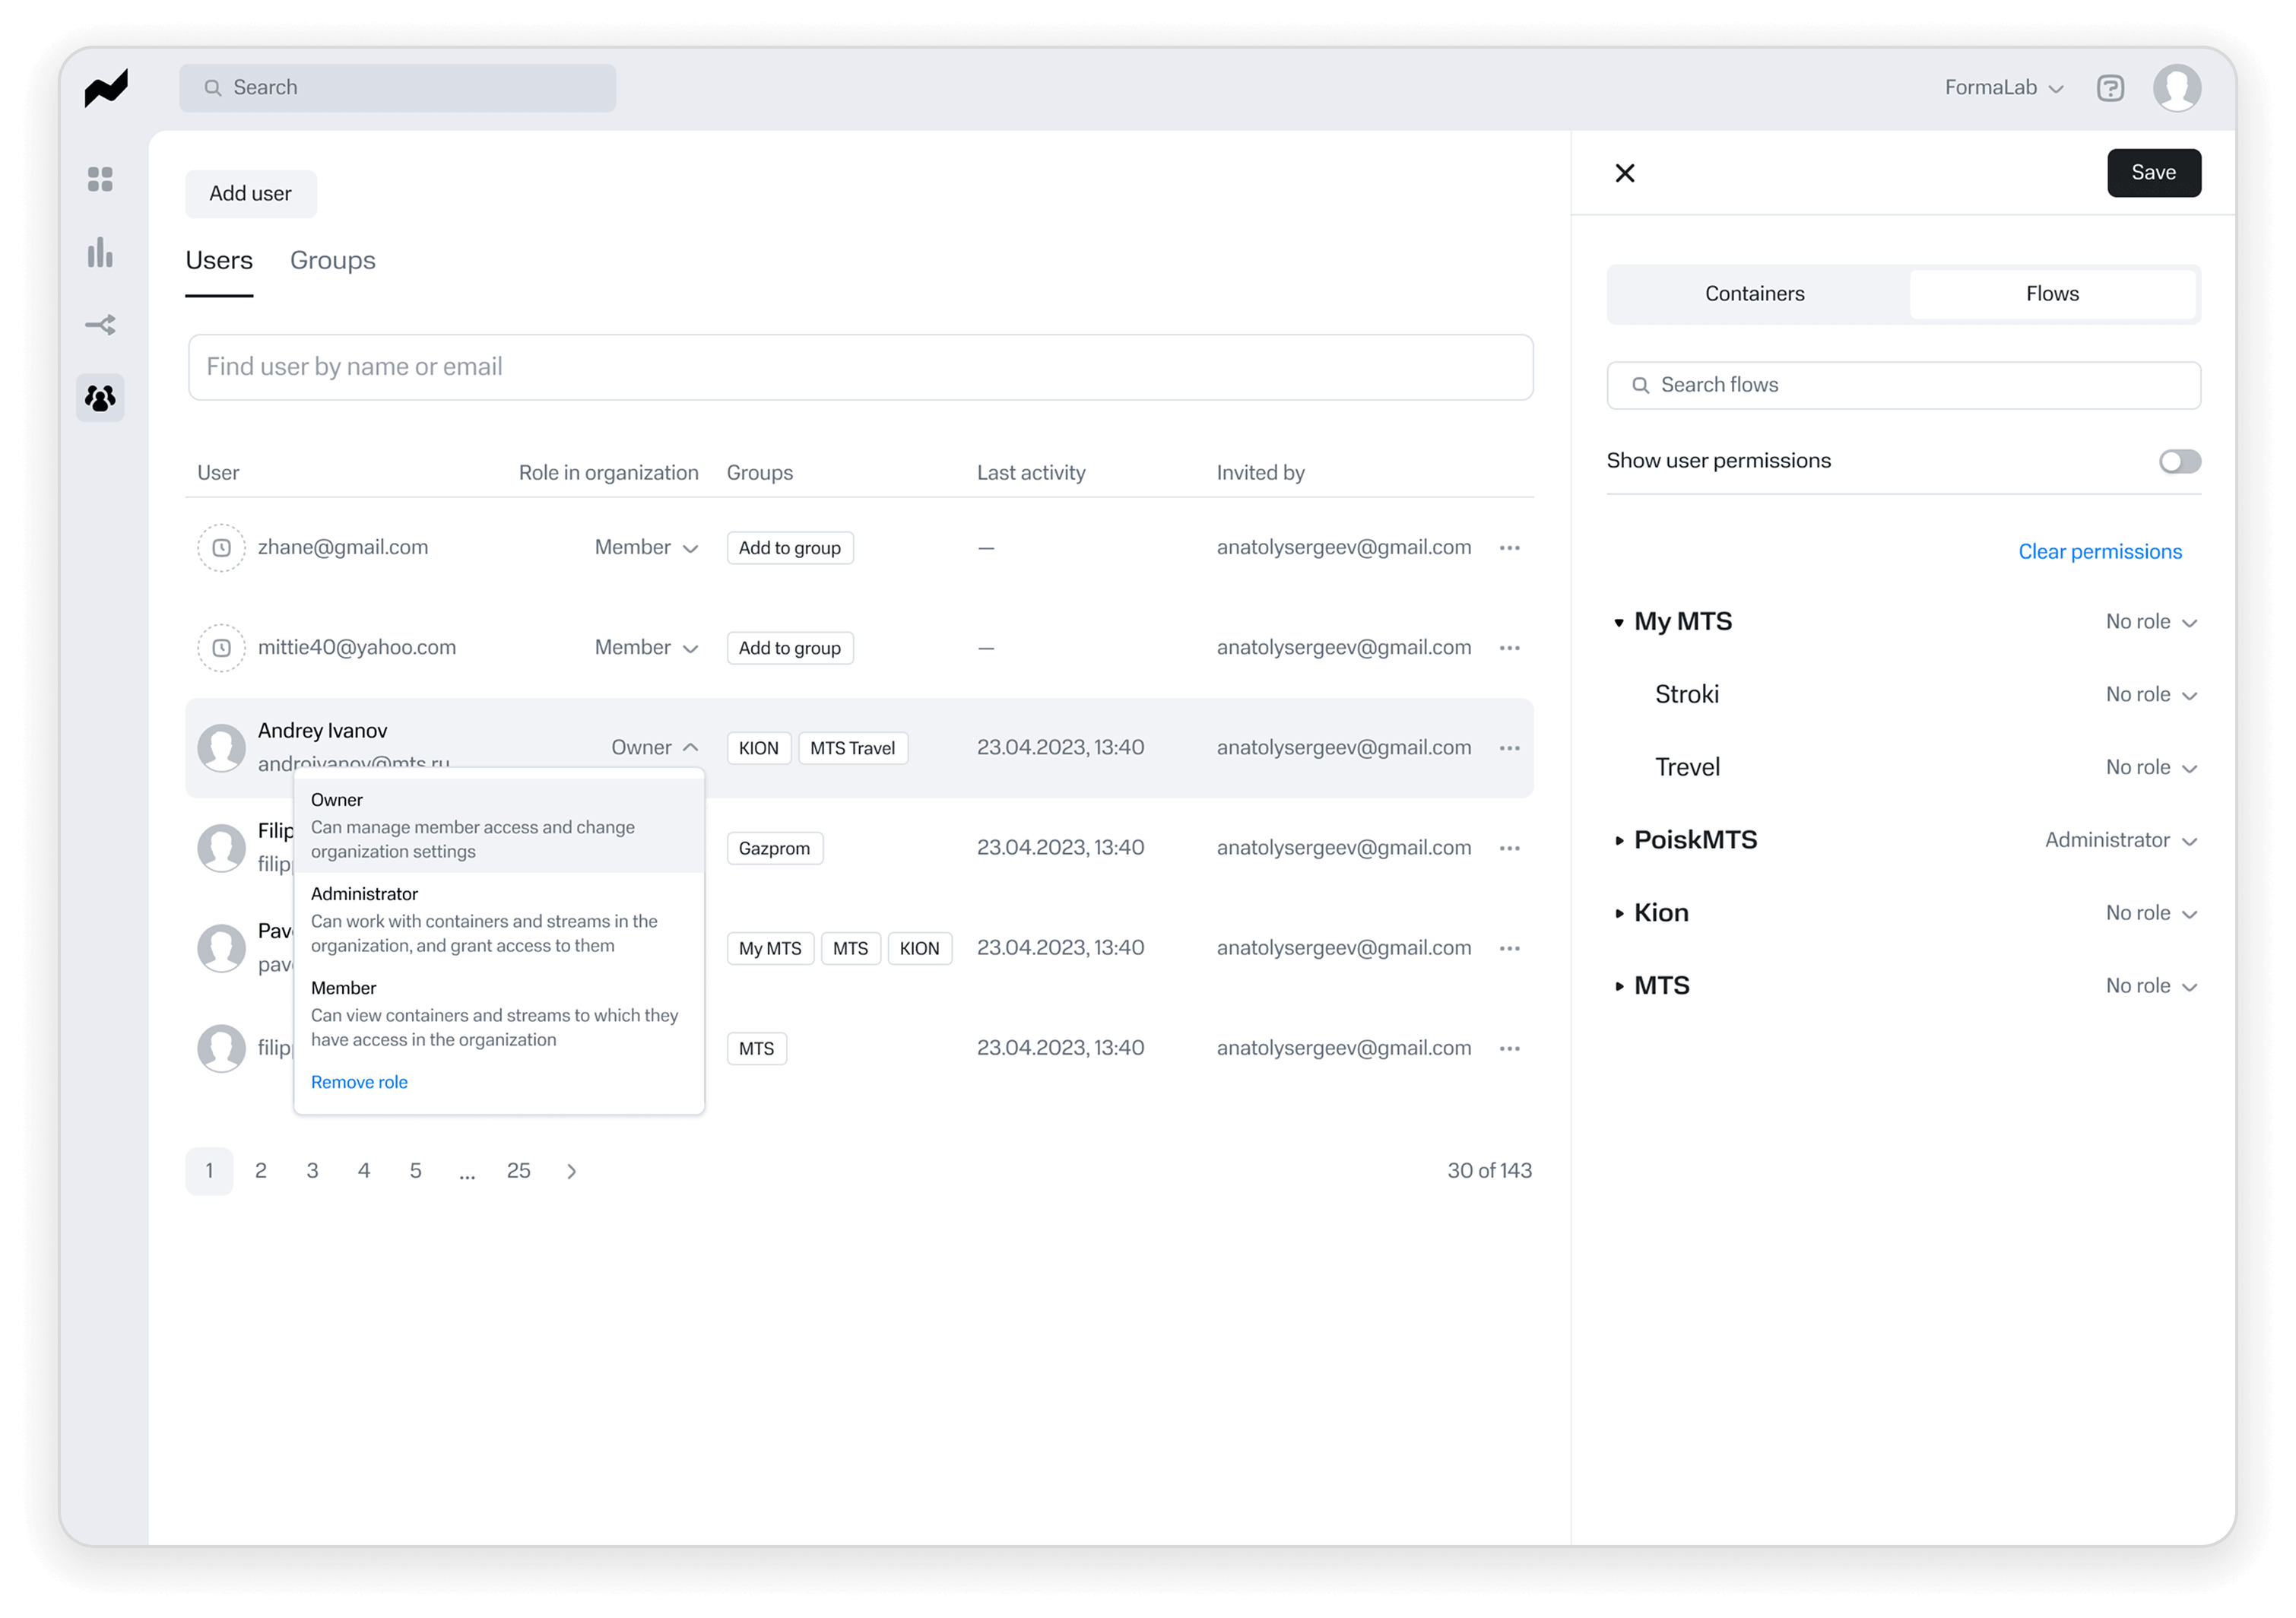
Task: Switch to the Groups tab
Action: (x=333, y=260)
